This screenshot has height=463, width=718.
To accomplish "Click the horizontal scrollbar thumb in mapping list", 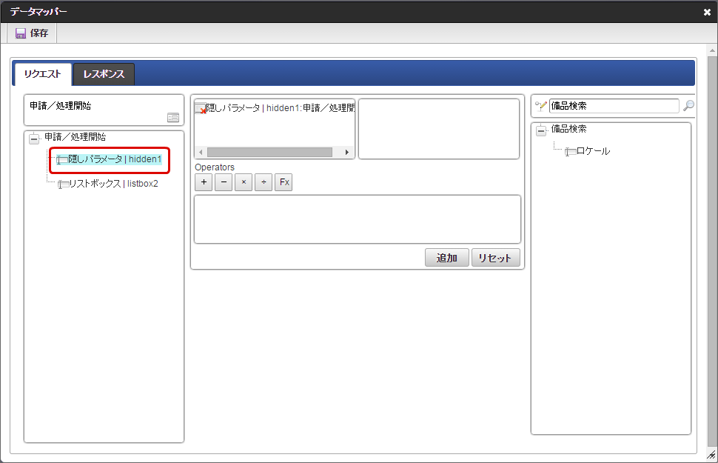I will coord(269,152).
